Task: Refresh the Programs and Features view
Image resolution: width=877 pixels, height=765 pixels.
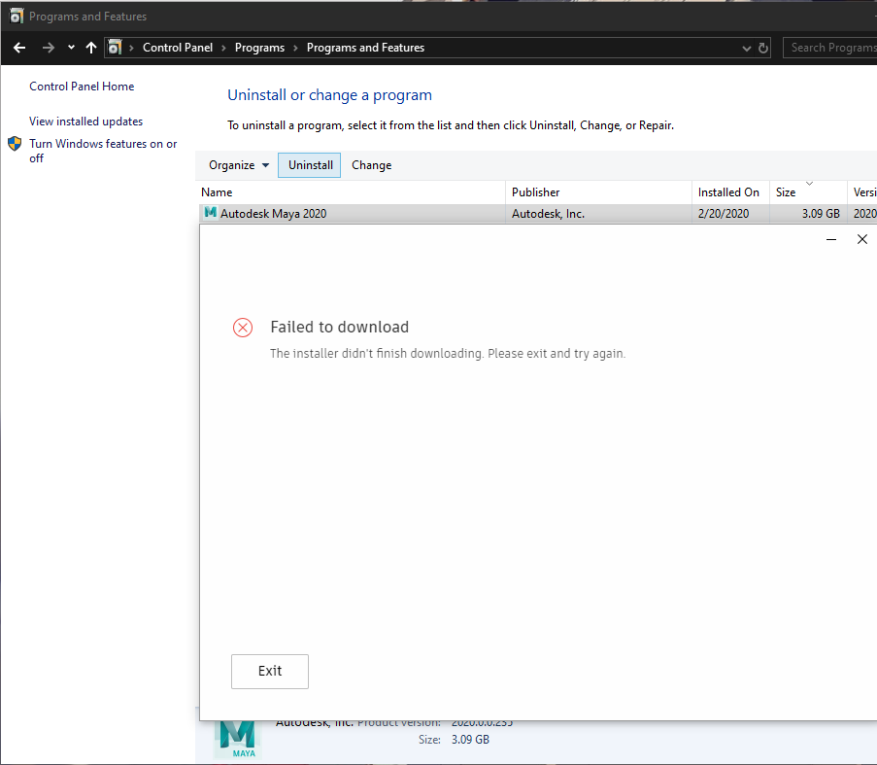Action: [763, 49]
